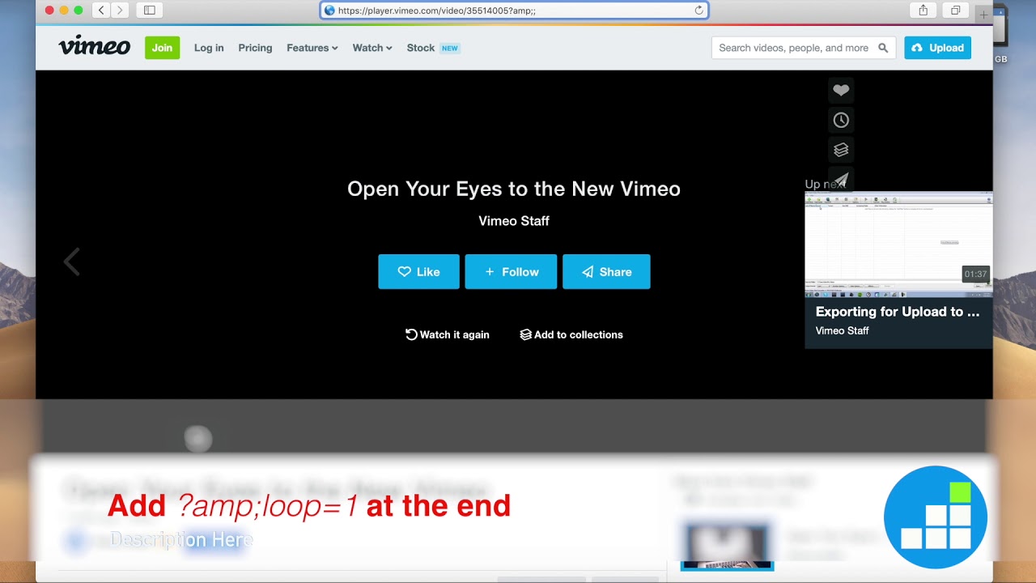The height and width of the screenshot is (583, 1036).
Task: Click the Open Your Eyes video title
Action: tap(514, 189)
